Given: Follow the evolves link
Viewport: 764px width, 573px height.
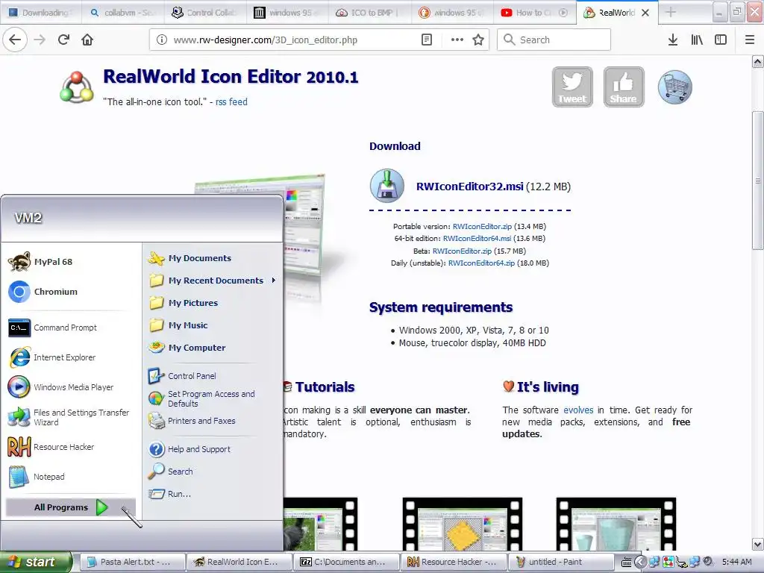Looking at the screenshot, I should point(578,410).
